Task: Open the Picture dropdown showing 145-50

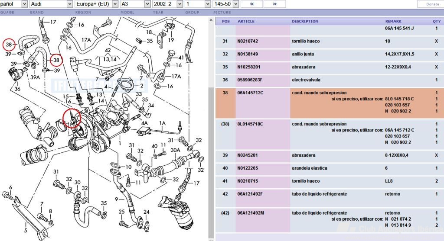Action: tap(225, 4)
